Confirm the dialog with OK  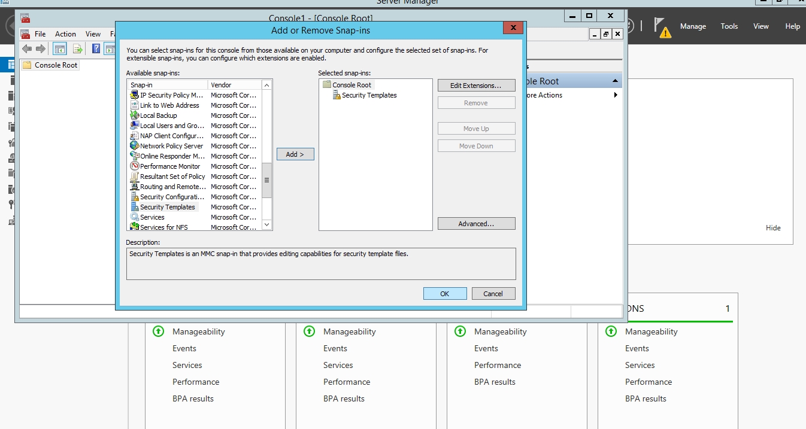(x=444, y=294)
